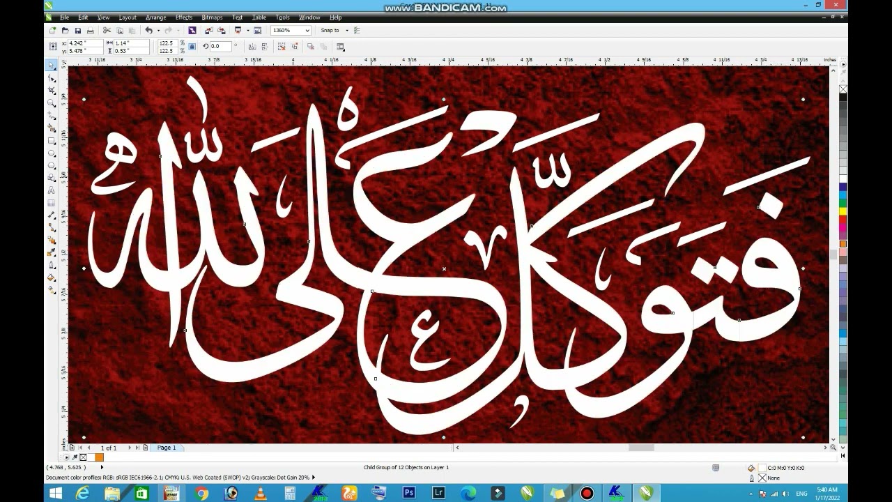Open the Outline Pen tool flyout

(52, 265)
